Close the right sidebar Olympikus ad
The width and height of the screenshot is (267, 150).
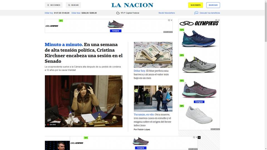pos(219,20)
